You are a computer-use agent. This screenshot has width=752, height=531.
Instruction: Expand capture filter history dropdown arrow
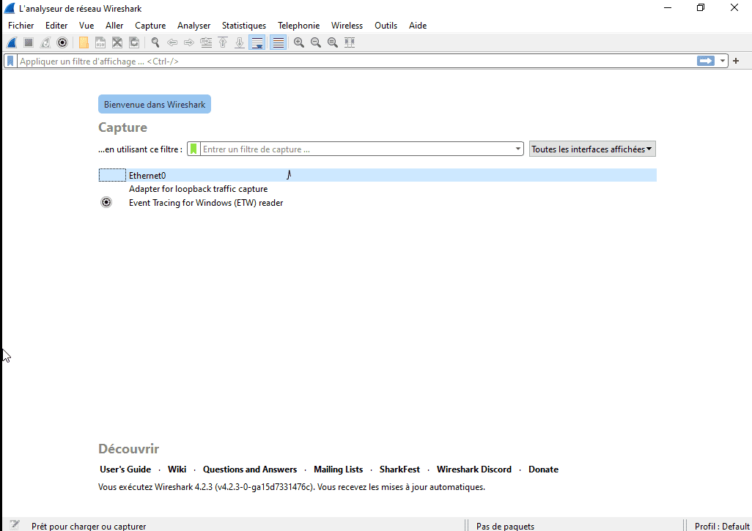coord(518,149)
